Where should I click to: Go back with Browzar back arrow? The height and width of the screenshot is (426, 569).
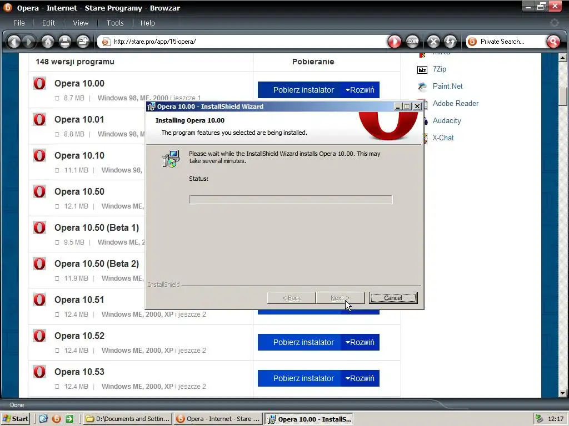click(x=14, y=42)
